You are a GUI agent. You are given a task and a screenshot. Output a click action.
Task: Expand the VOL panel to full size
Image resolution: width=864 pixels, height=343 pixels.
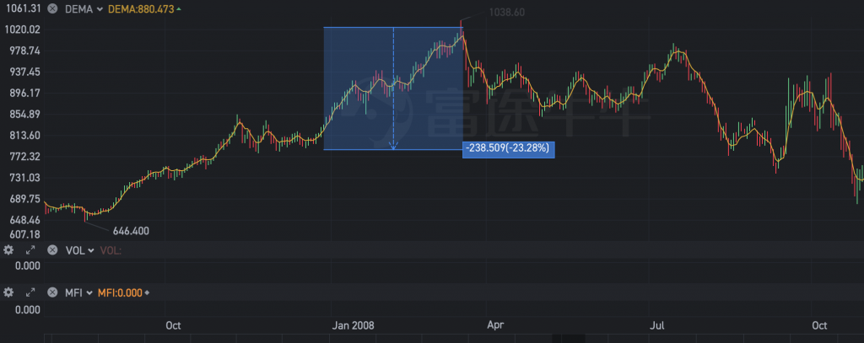pyautogui.click(x=30, y=250)
